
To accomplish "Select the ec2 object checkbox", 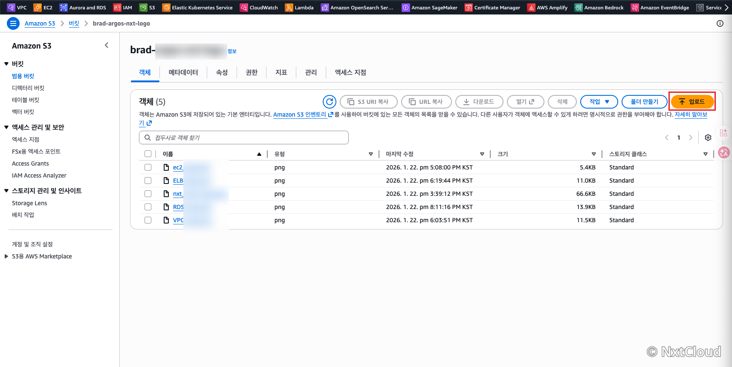I will 148,167.
